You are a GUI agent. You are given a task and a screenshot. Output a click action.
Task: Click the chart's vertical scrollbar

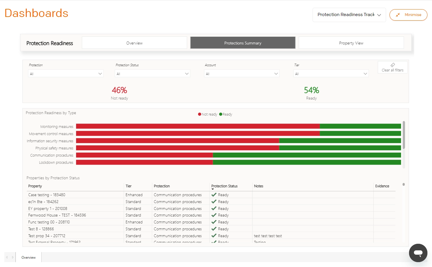click(x=404, y=135)
